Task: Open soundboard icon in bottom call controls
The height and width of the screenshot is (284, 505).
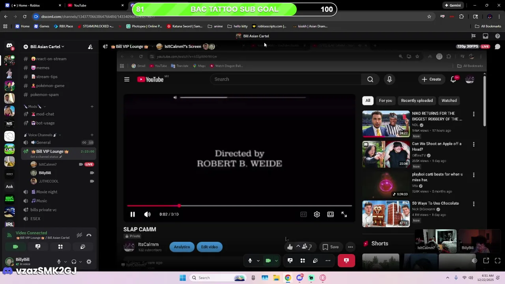Action: click(x=315, y=260)
